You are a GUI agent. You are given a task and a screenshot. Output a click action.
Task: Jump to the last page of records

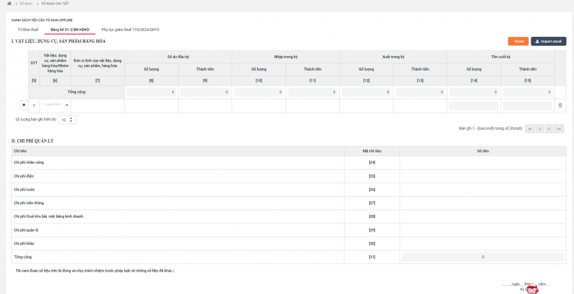click(559, 129)
